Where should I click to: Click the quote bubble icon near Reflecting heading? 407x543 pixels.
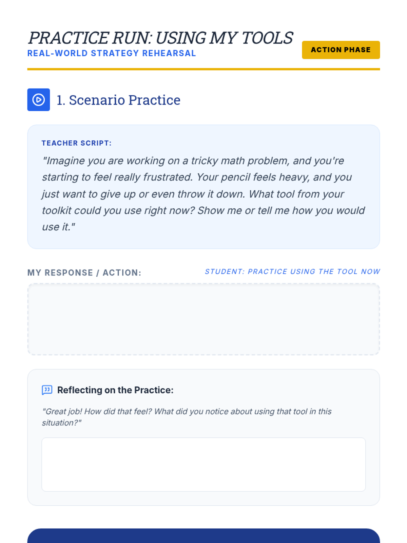point(47,390)
